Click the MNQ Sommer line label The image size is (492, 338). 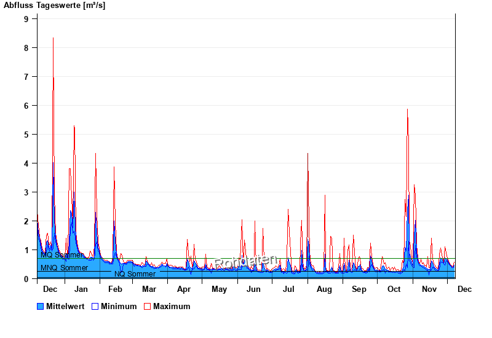pos(64,268)
